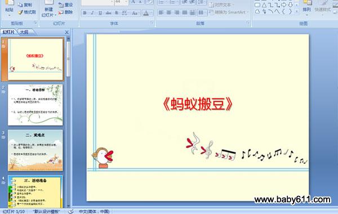This screenshot has width=338, height=214.
Task: Select slide 3 thumbnail 重难点
Action: coord(35,150)
